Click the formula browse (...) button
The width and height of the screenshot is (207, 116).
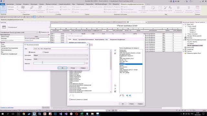click(x=87, y=63)
